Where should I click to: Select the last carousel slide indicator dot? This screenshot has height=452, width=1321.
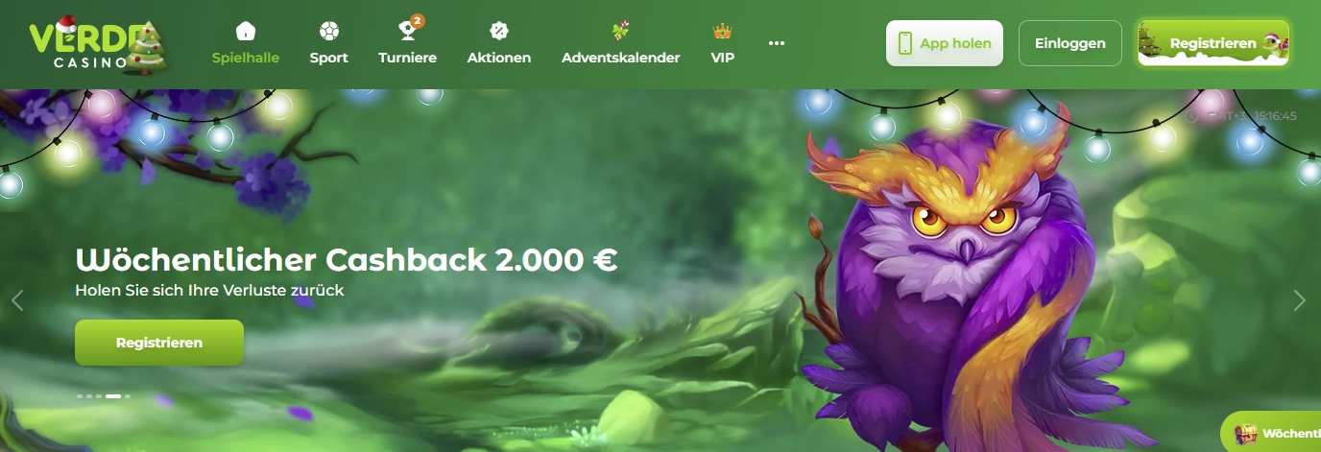128,395
